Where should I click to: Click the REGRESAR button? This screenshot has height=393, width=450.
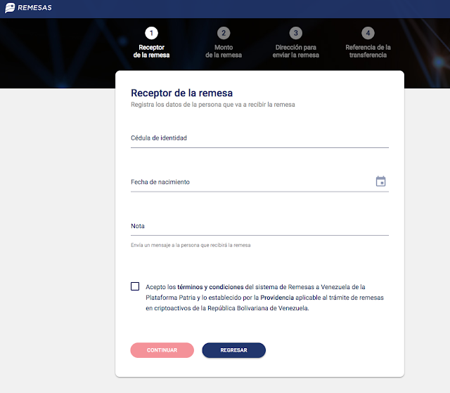[234, 350]
